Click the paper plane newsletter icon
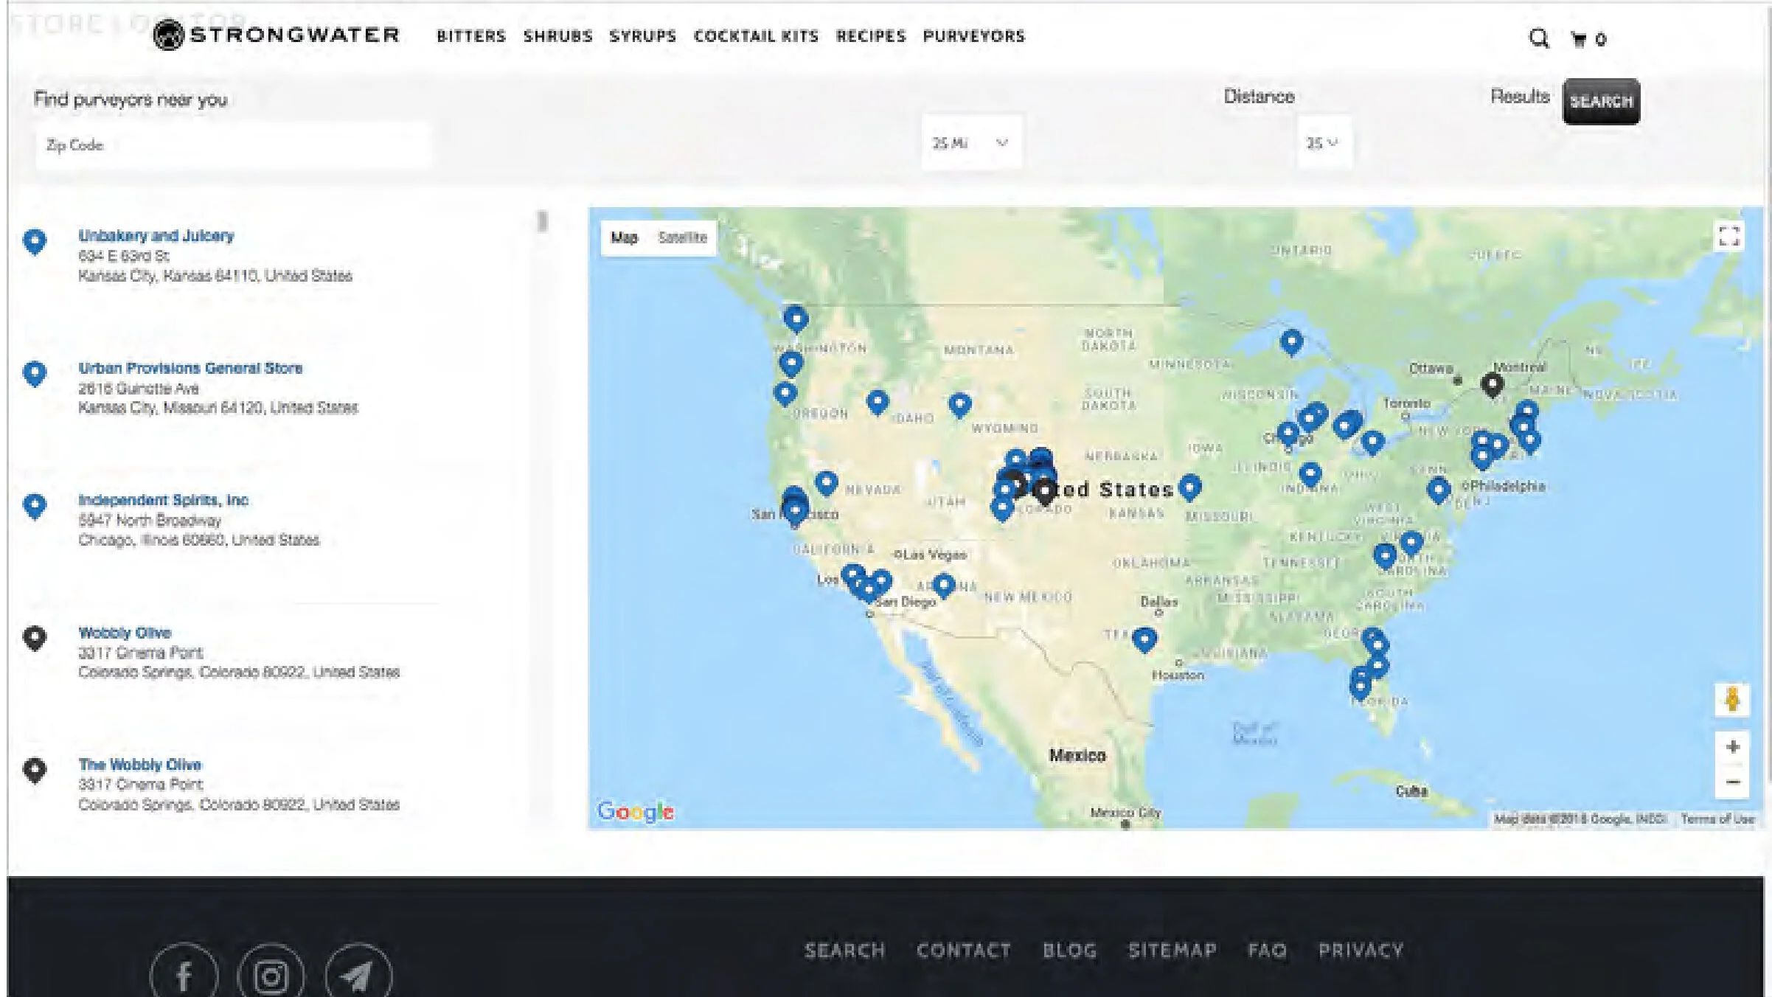1772x997 pixels. pos(358,976)
